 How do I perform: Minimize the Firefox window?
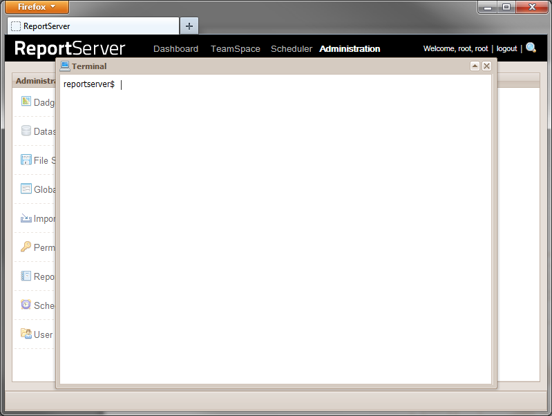pyautogui.click(x=488, y=7)
